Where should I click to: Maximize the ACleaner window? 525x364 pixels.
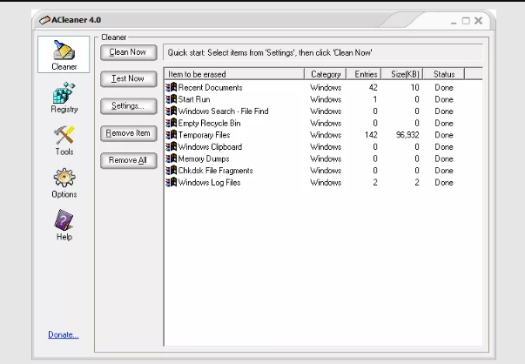tap(466, 21)
